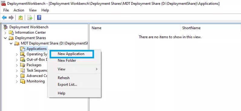Viewport: 241px width, 111px height.
Task: Open the View submenu in context menu
Action: pyautogui.click(x=74, y=69)
